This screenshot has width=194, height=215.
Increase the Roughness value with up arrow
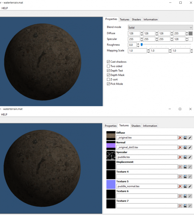pyautogui.click(x=138, y=44)
